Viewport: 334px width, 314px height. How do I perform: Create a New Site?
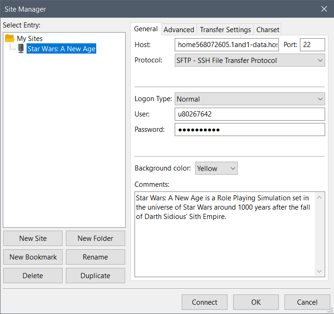point(33,238)
